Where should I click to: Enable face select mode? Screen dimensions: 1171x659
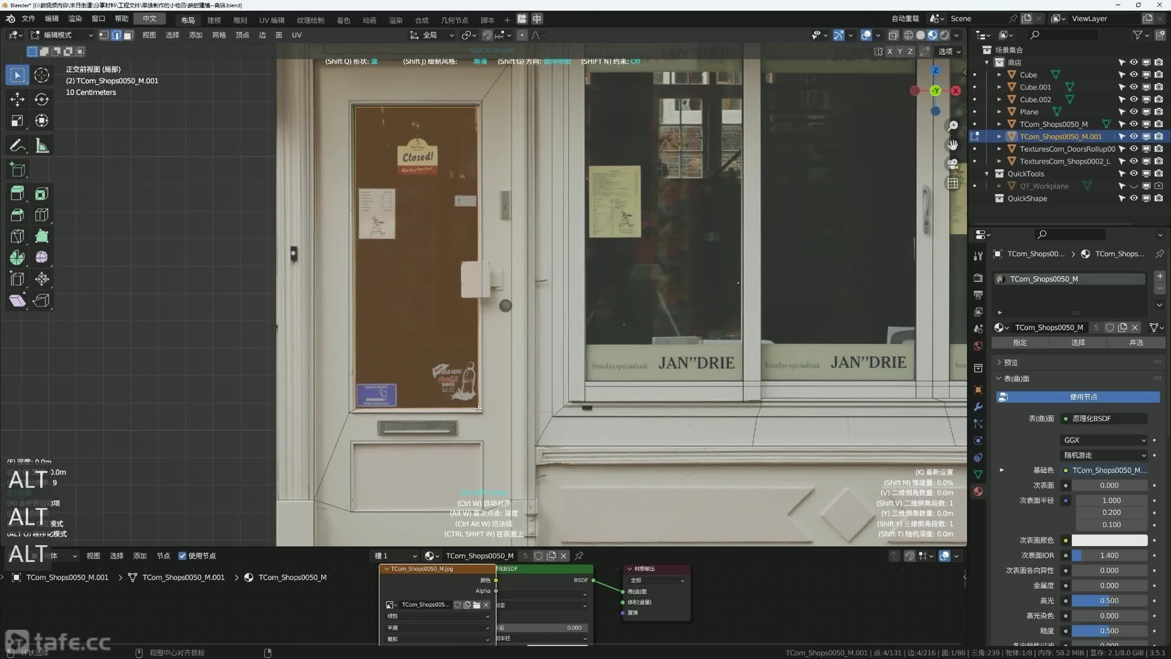click(129, 35)
